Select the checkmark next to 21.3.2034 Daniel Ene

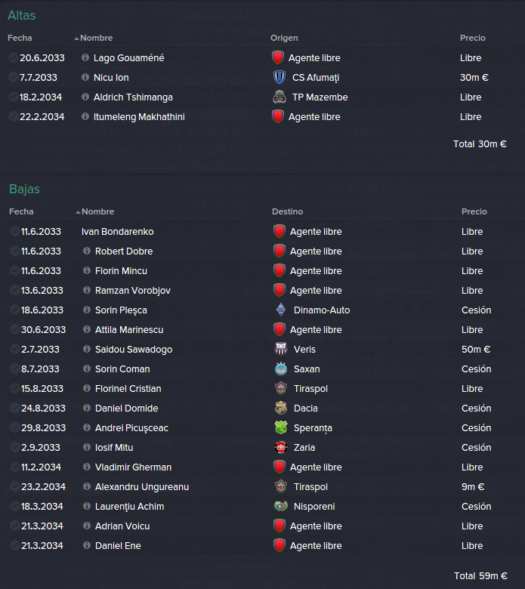coord(14,545)
